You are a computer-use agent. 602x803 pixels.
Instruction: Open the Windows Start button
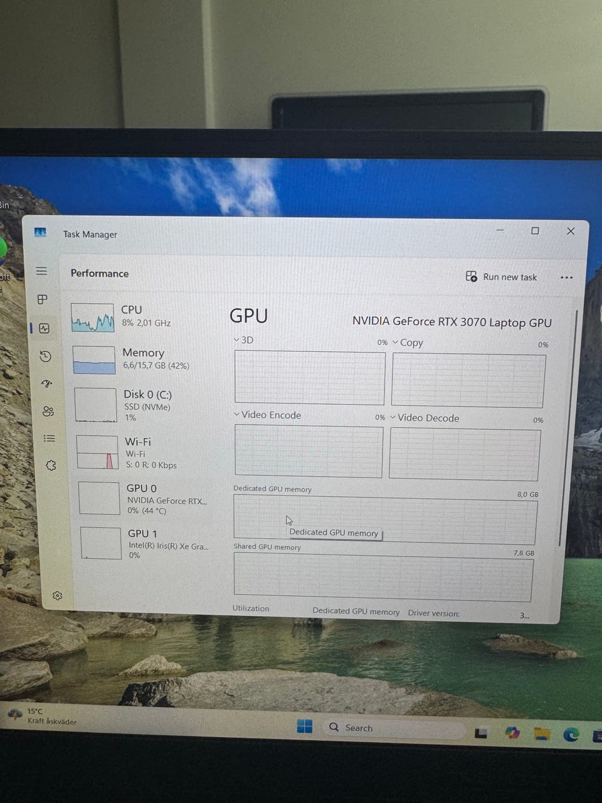[305, 726]
